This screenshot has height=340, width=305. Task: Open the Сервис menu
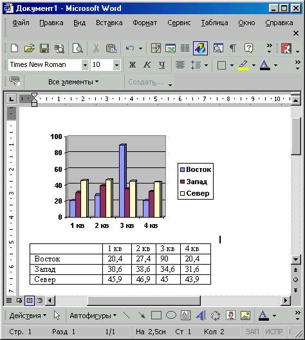(179, 23)
